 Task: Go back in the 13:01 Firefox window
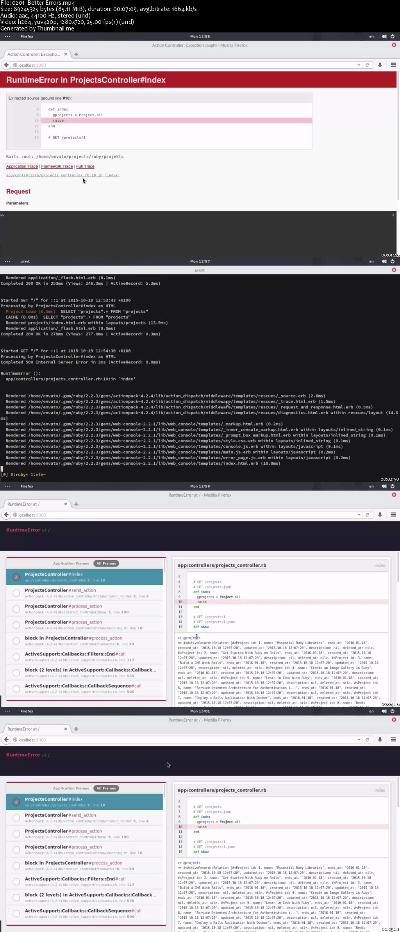click(6, 740)
